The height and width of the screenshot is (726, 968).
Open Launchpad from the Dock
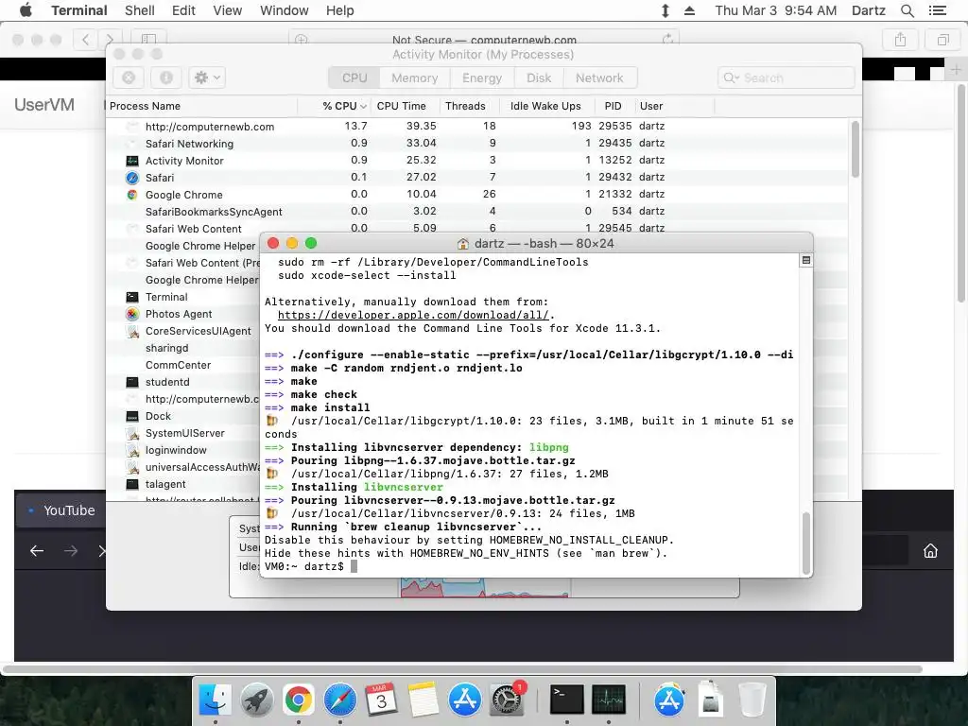pyautogui.click(x=256, y=700)
